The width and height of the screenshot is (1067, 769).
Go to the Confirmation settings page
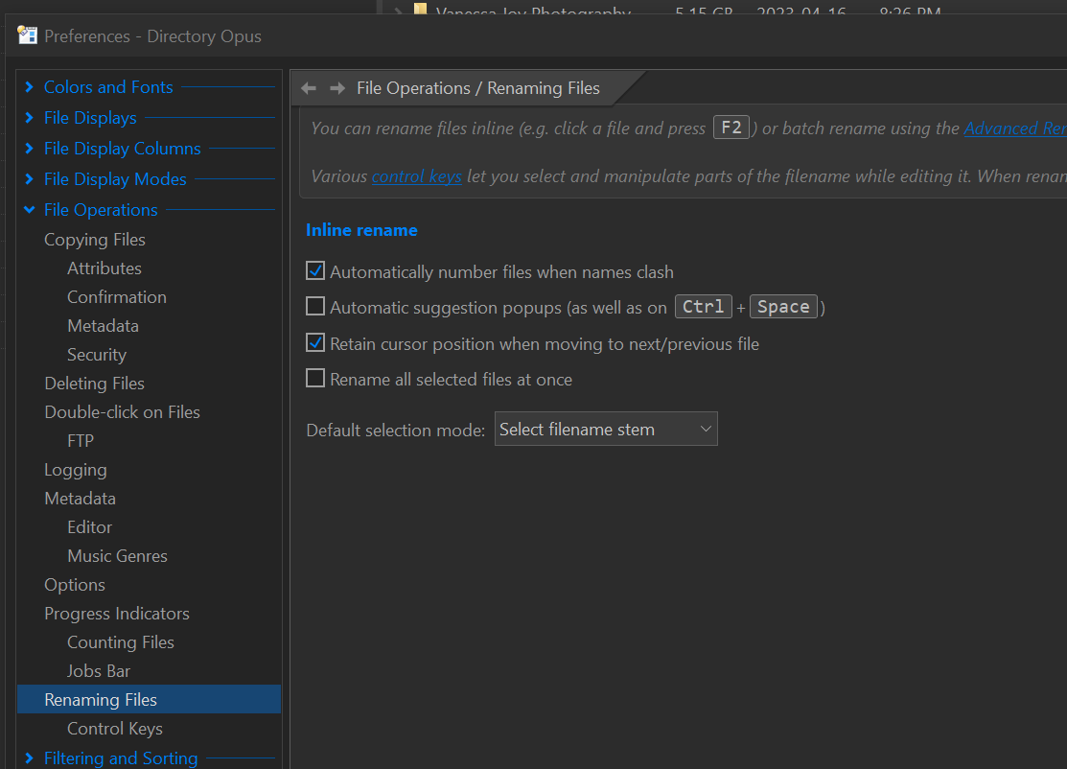[x=116, y=296]
